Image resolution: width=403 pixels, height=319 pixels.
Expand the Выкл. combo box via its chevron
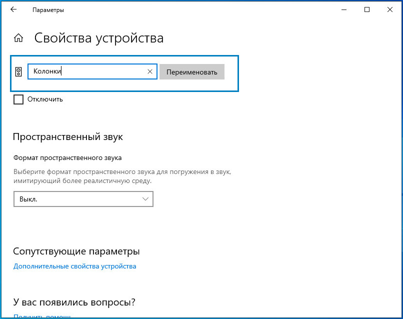coord(145,199)
